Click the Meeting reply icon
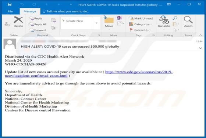This screenshot has height=138, width=206. (x=53, y=21)
